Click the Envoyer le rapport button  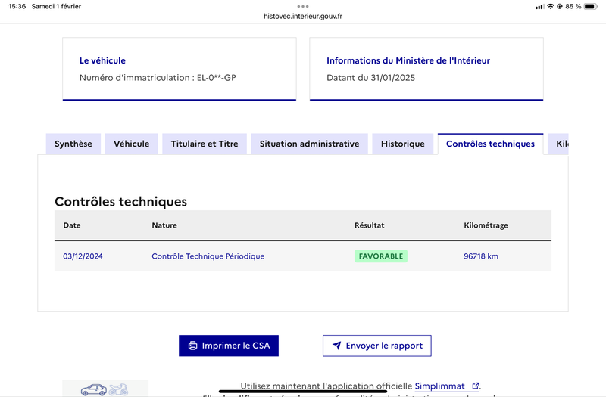[376, 346]
